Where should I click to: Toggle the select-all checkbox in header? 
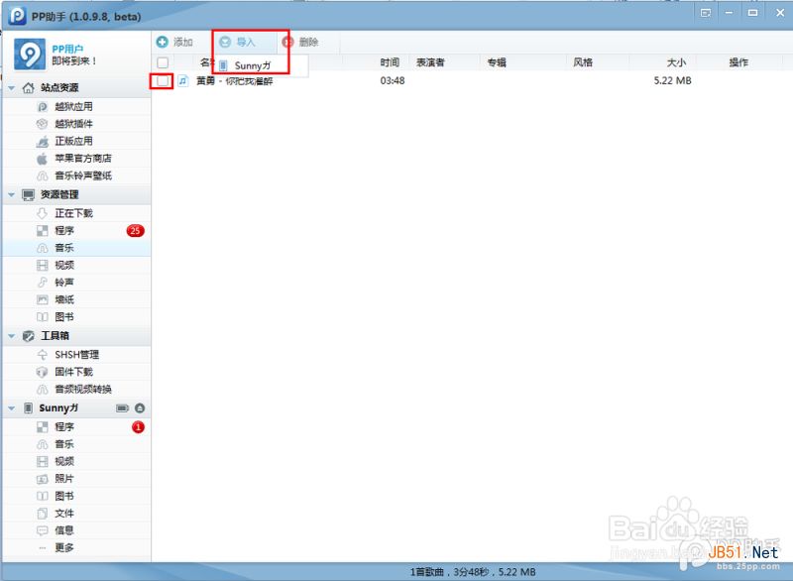click(x=162, y=62)
